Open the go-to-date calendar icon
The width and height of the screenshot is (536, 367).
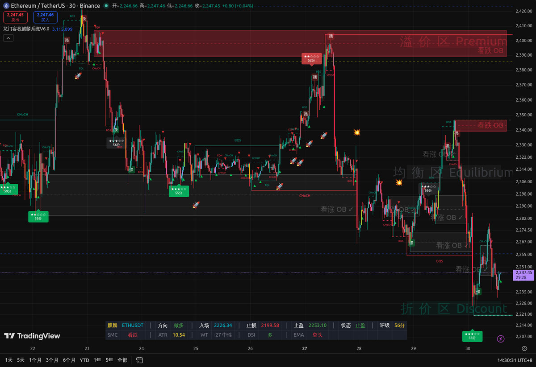coord(138,359)
